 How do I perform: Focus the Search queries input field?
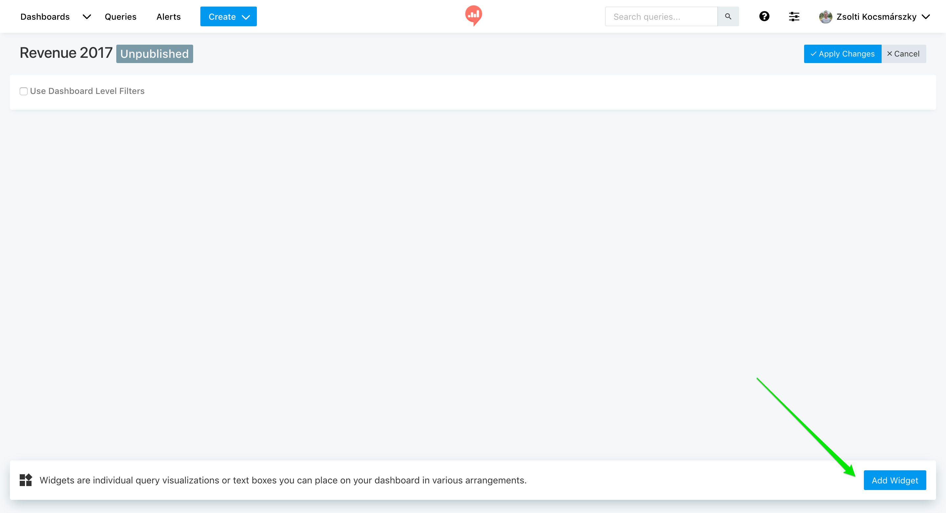(x=661, y=17)
